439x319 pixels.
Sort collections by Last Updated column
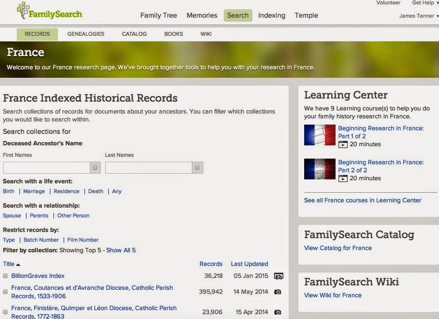pos(249,264)
